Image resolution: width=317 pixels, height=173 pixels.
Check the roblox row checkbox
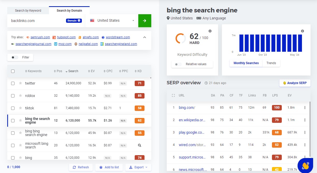click(x=13, y=96)
